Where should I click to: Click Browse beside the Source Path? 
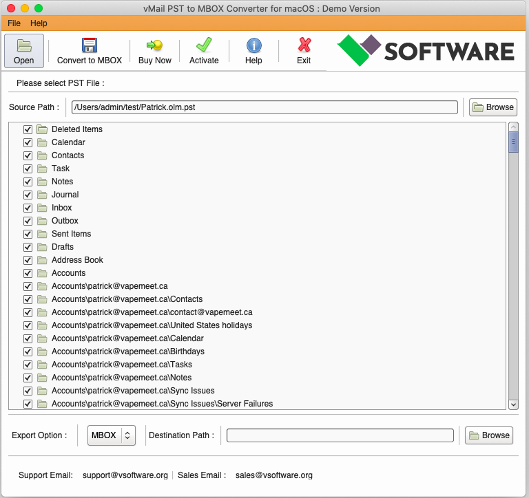493,107
